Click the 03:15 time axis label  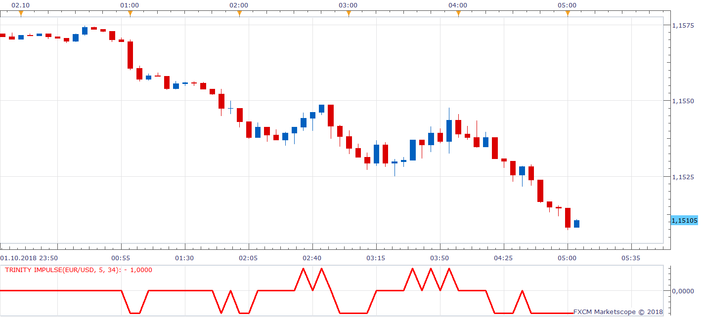tap(376, 258)
